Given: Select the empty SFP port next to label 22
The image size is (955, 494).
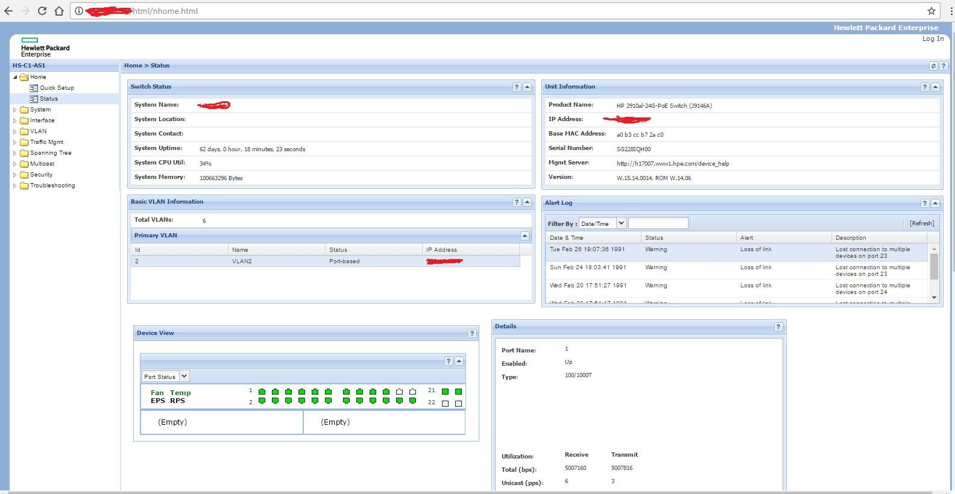Looking at the screenshot, I should [x=445, y=403].
